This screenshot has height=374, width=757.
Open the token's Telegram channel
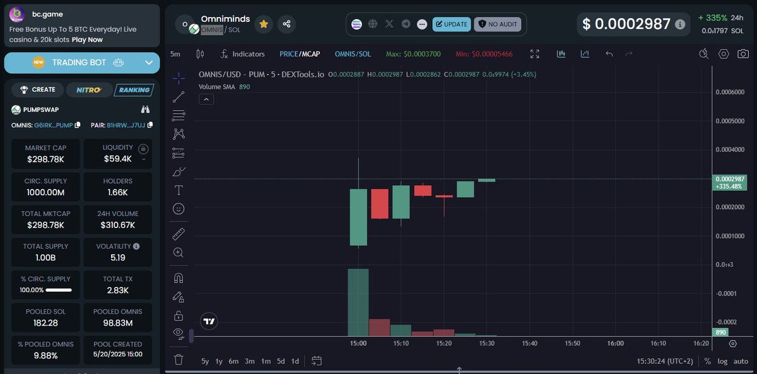point(406,24)
